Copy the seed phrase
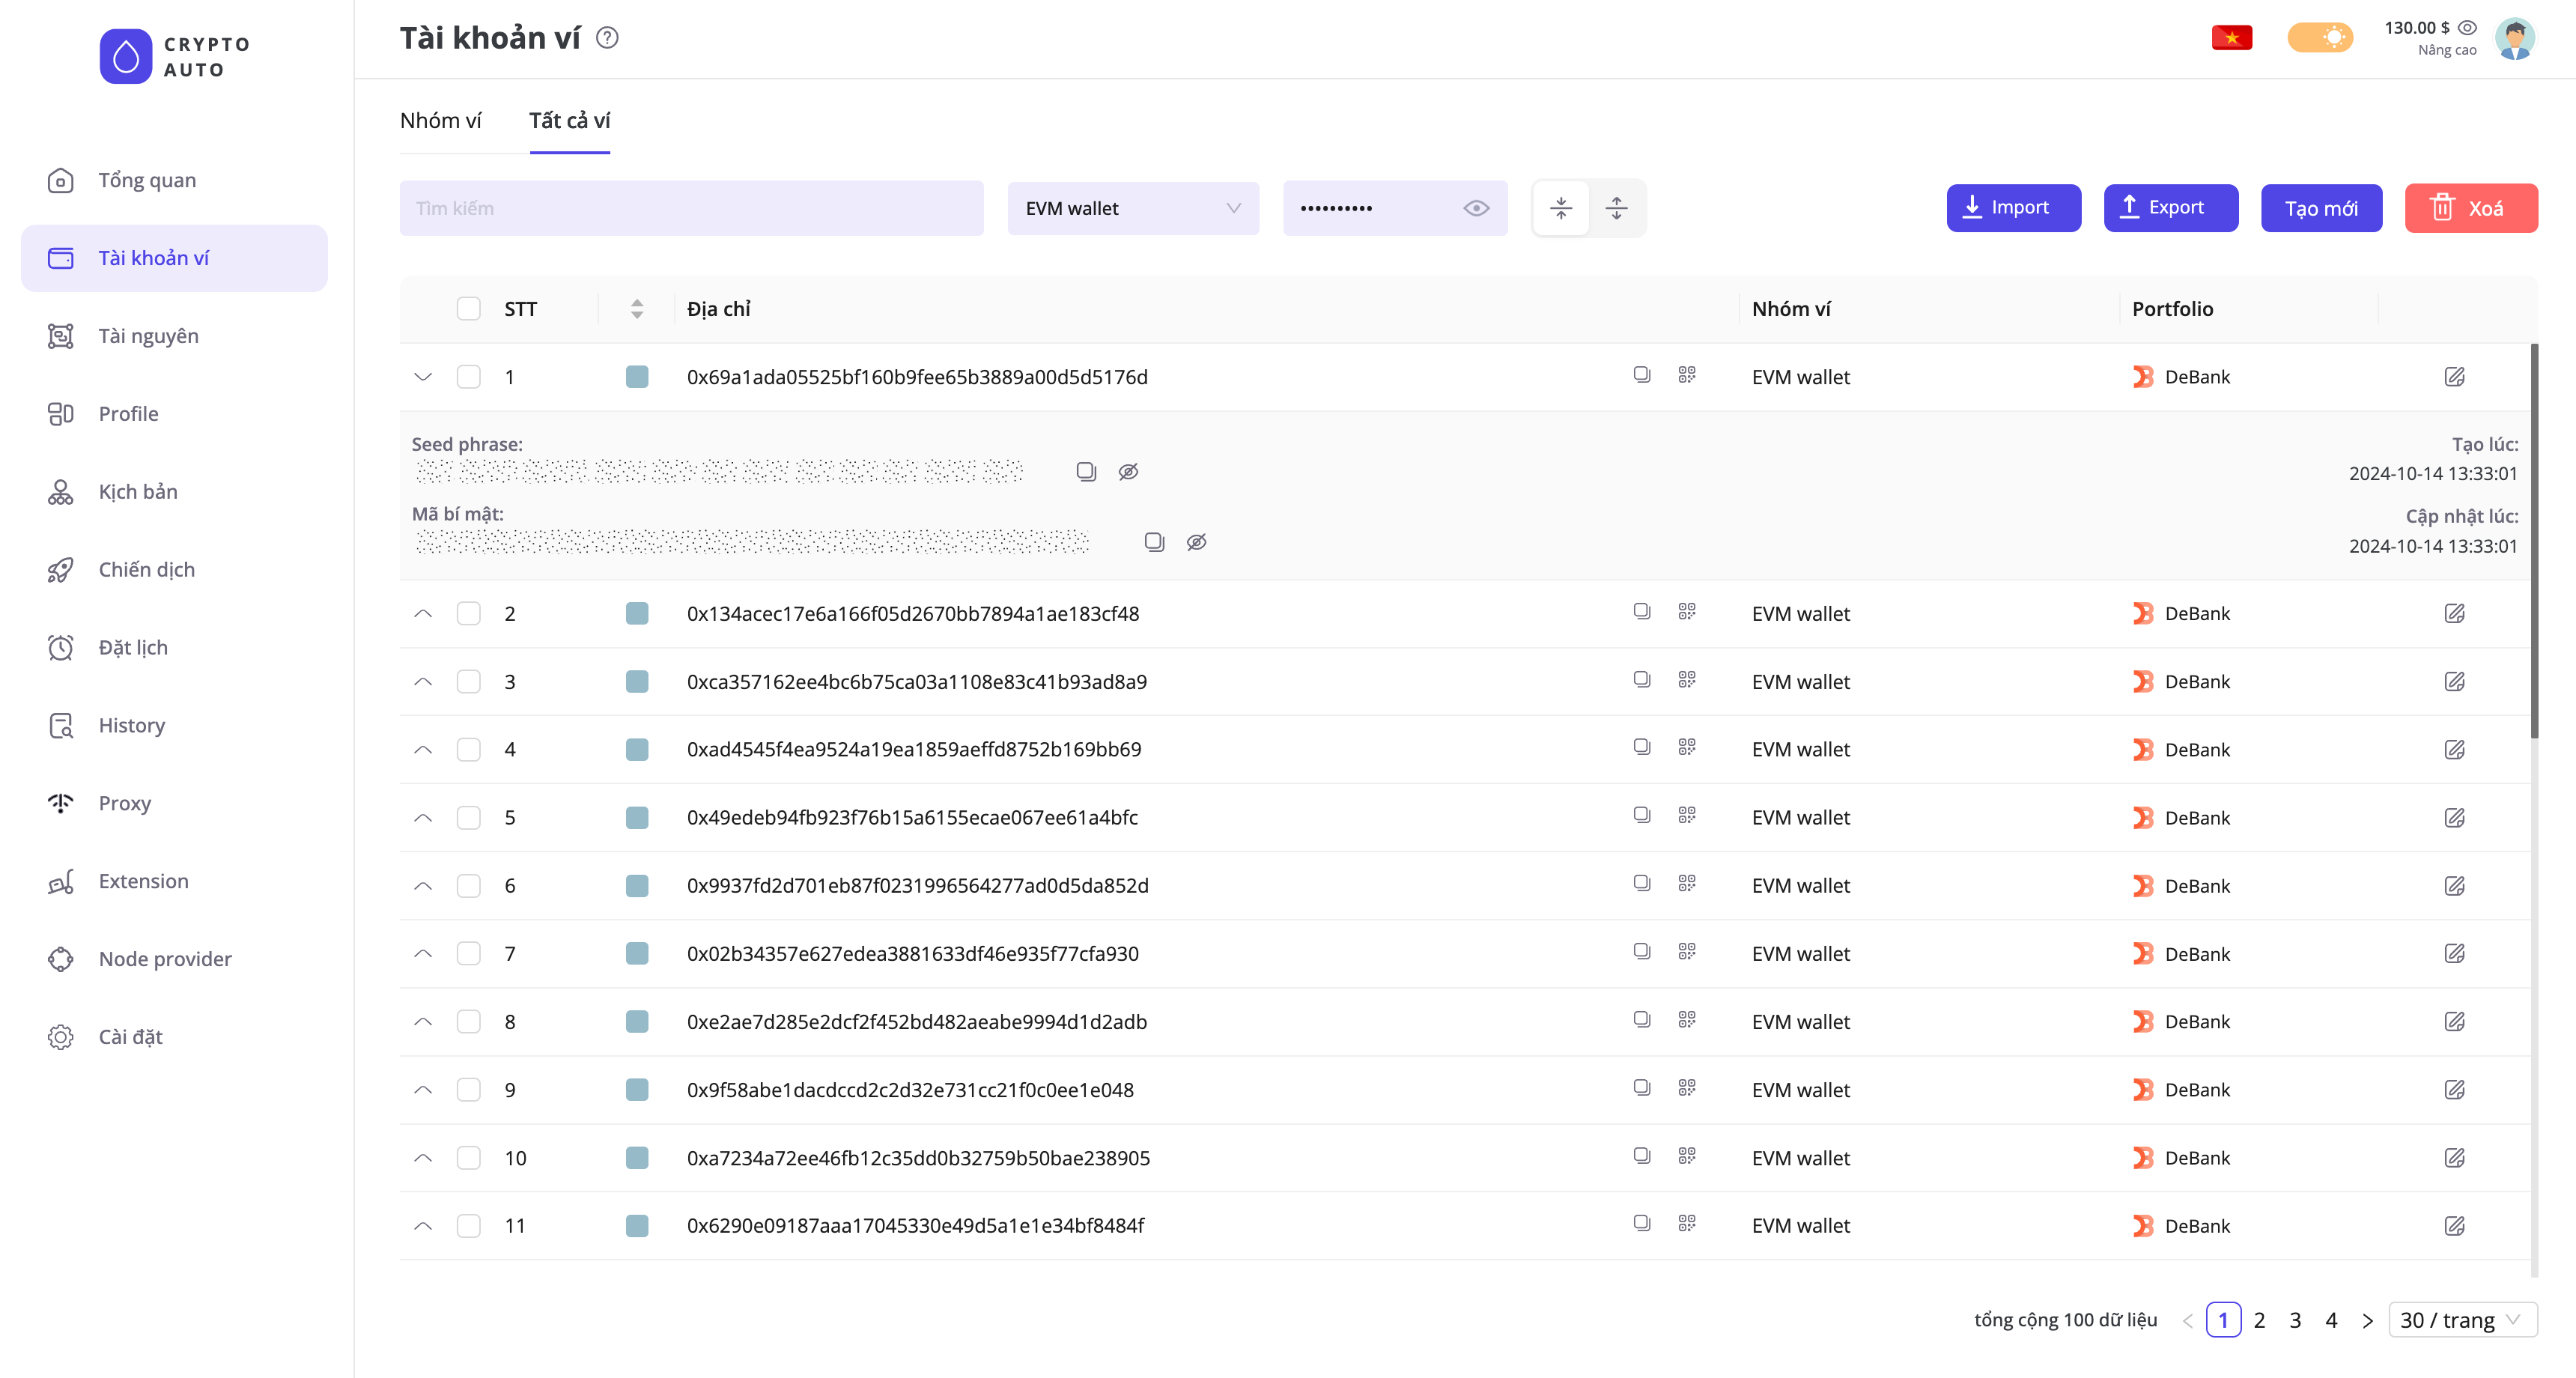Image resolution: width=2576 pixels, height=1378 pixels. click(1086, 471)
